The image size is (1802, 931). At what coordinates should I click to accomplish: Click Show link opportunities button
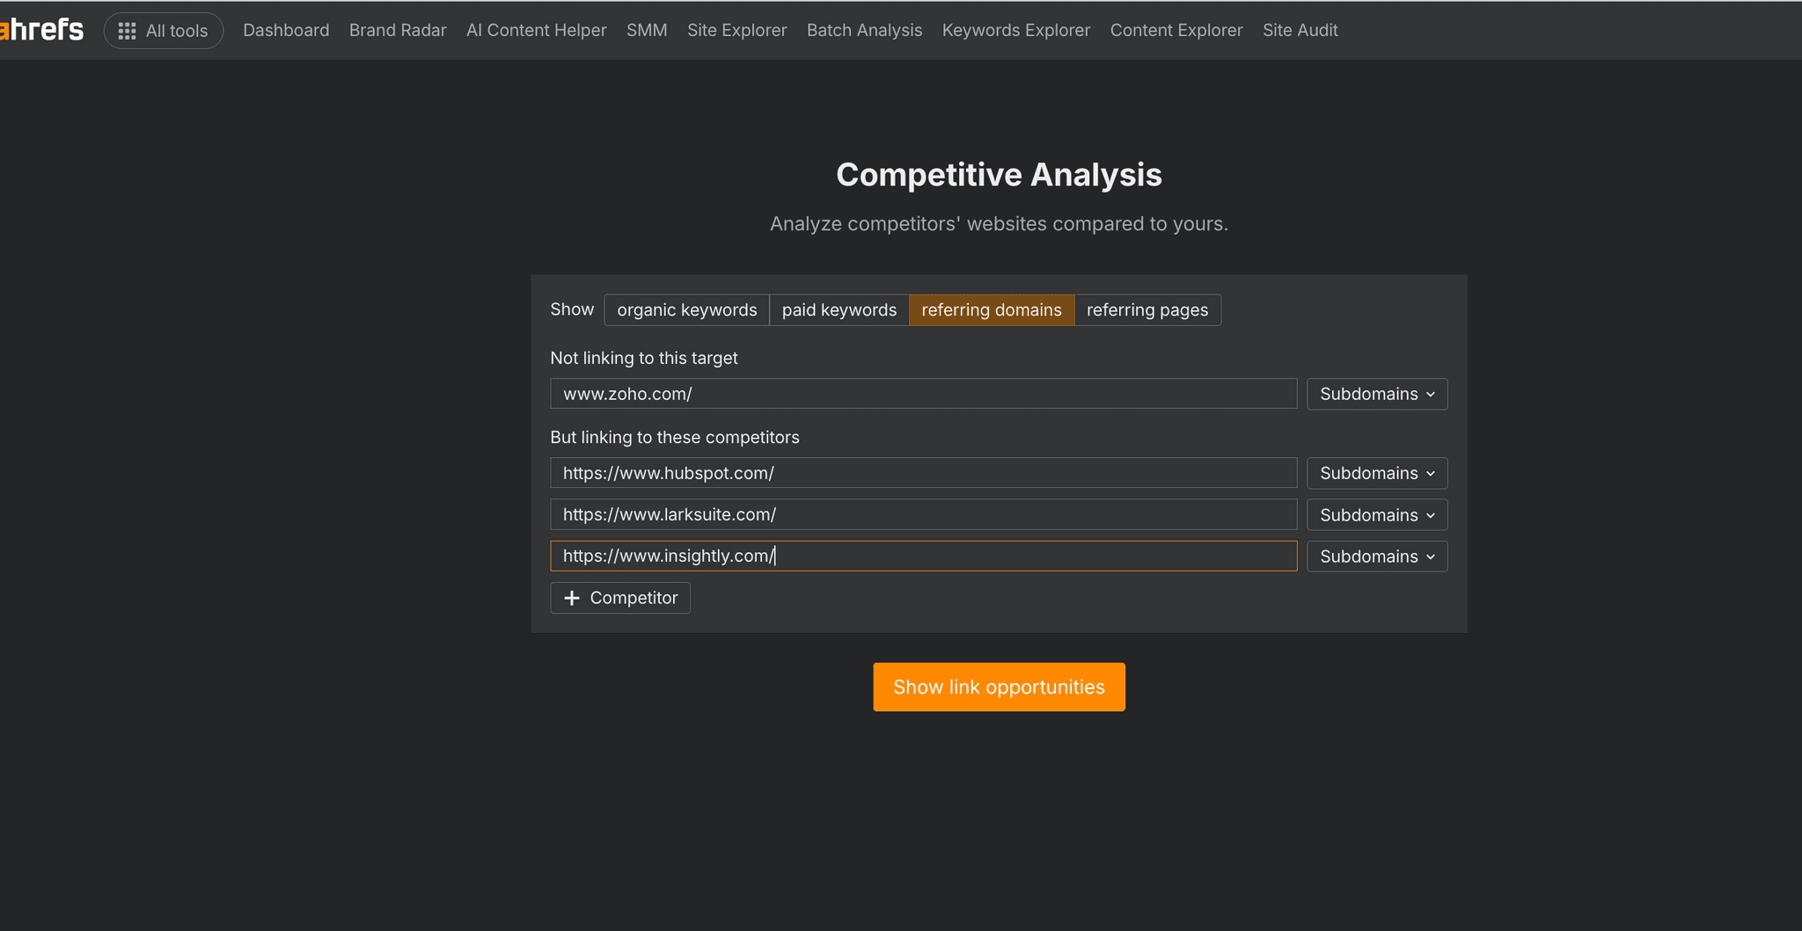(999, 687)
